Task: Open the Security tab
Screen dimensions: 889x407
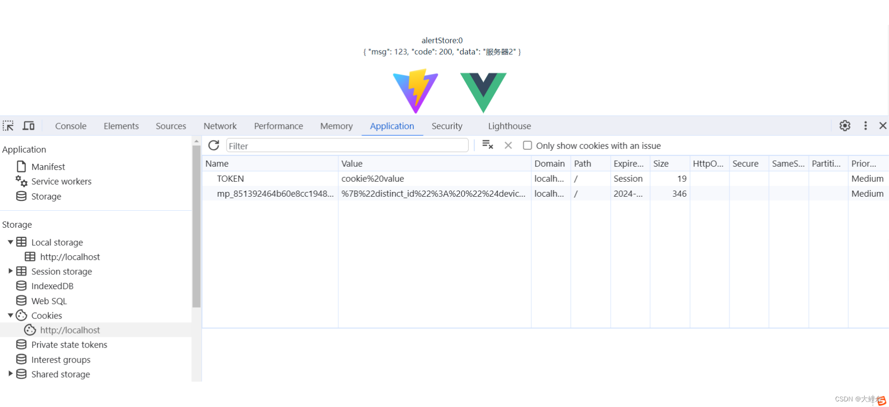Action: 447,126
